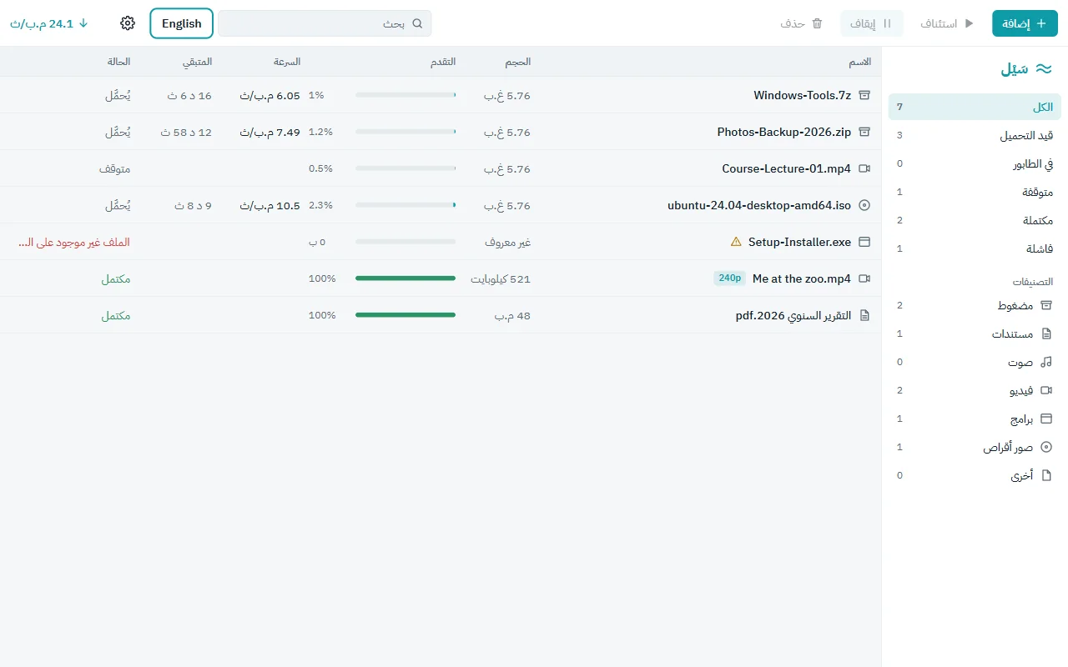Click the 24.1 م.ب/ث total speed indicator
Screen dimensions: 1068x667
point(49,23)
